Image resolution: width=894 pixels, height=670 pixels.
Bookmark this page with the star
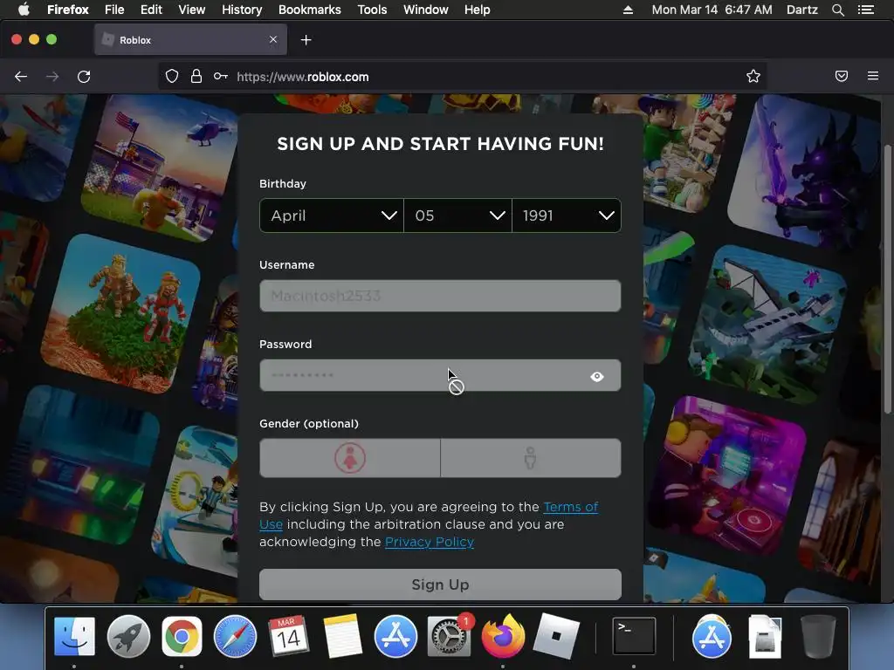coord(753,77)
